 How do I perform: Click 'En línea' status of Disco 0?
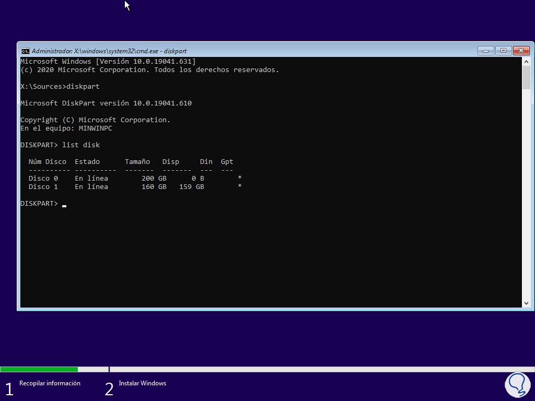[x=91, y=179]
